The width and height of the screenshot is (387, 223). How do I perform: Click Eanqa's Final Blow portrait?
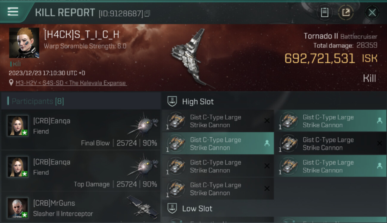[x=18, y=126]
